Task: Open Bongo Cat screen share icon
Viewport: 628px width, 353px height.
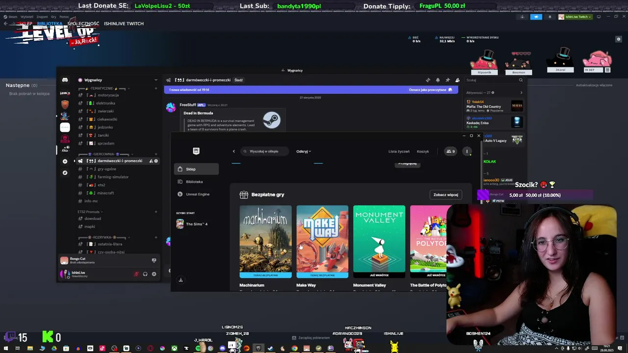Action: [154, 260]
